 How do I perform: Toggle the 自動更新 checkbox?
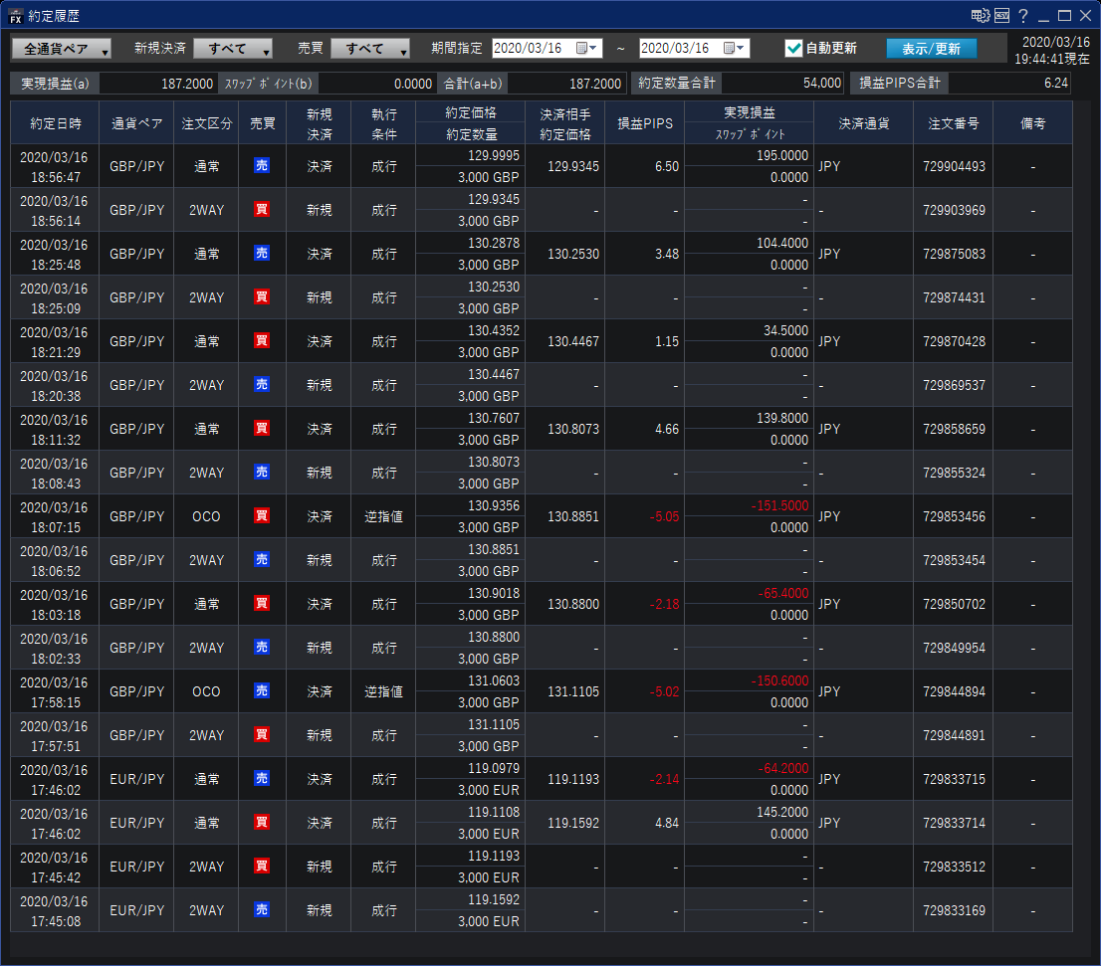pos(793,48)
